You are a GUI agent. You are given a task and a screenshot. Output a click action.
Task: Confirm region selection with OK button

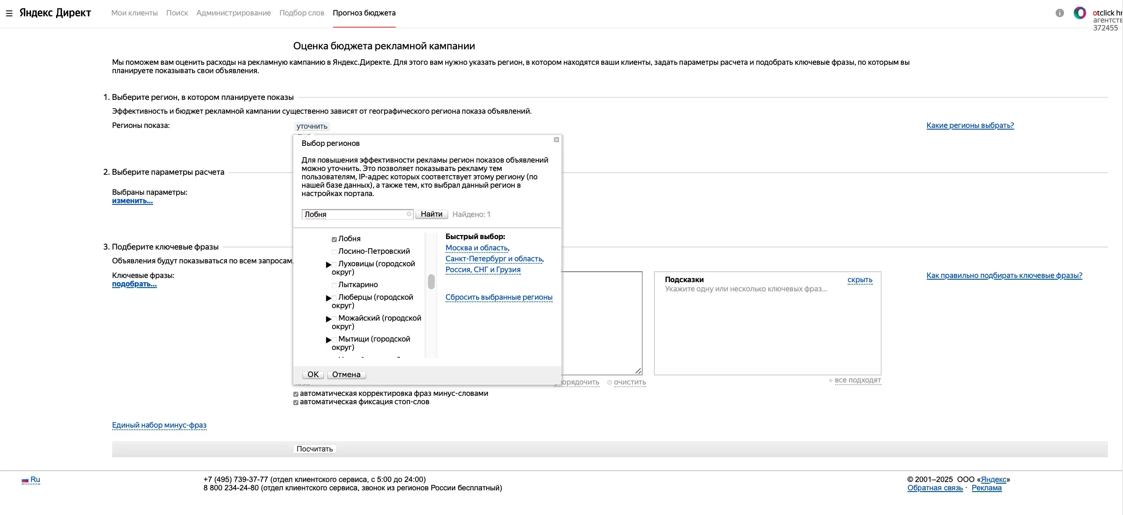tap(313, 374)
